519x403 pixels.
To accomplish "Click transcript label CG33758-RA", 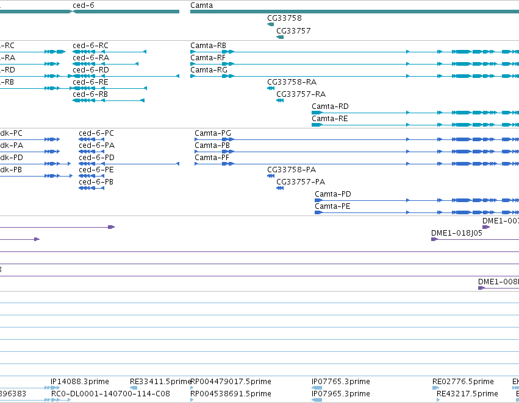I will (x=292, y=82).
